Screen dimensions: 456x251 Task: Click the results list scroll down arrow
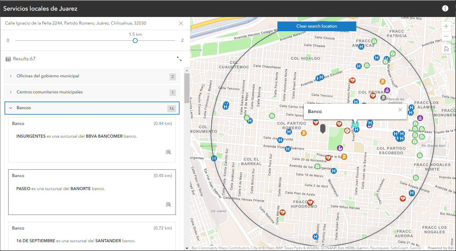tap(187, 248)
